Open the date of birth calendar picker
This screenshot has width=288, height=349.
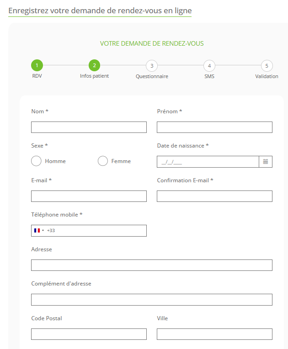pos(265,162)
